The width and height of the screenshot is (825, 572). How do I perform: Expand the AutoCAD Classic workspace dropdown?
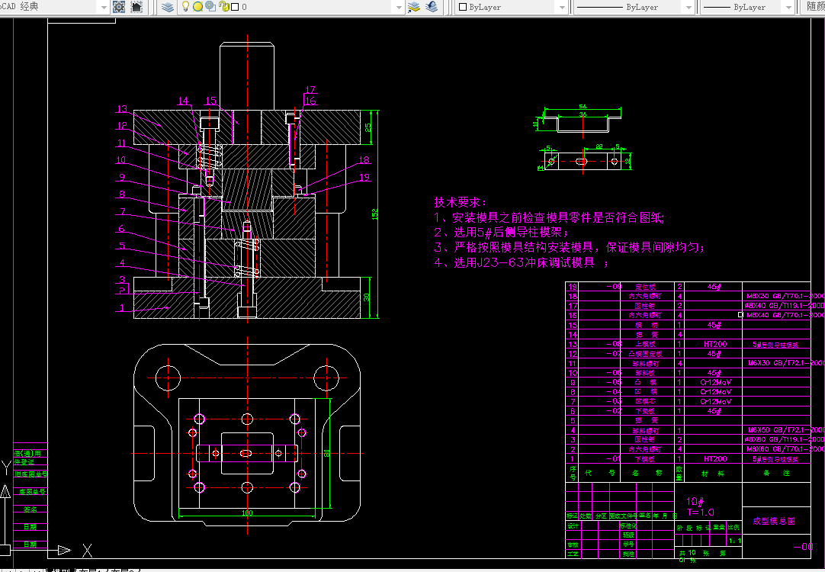(103, 8)
